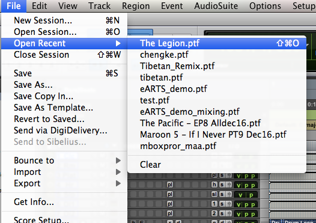The height and width of the screenshot is (223, 316).
Task: Click the 'pl' send button on the 'h' track row
Action: pyautogui.click(x=170, y=185)
